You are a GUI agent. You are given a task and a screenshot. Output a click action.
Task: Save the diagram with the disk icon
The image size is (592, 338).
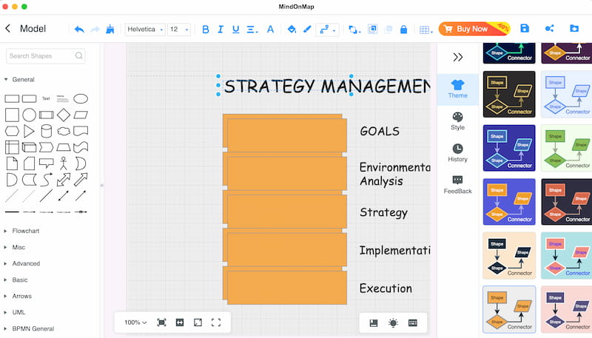(x=525, y=28)
